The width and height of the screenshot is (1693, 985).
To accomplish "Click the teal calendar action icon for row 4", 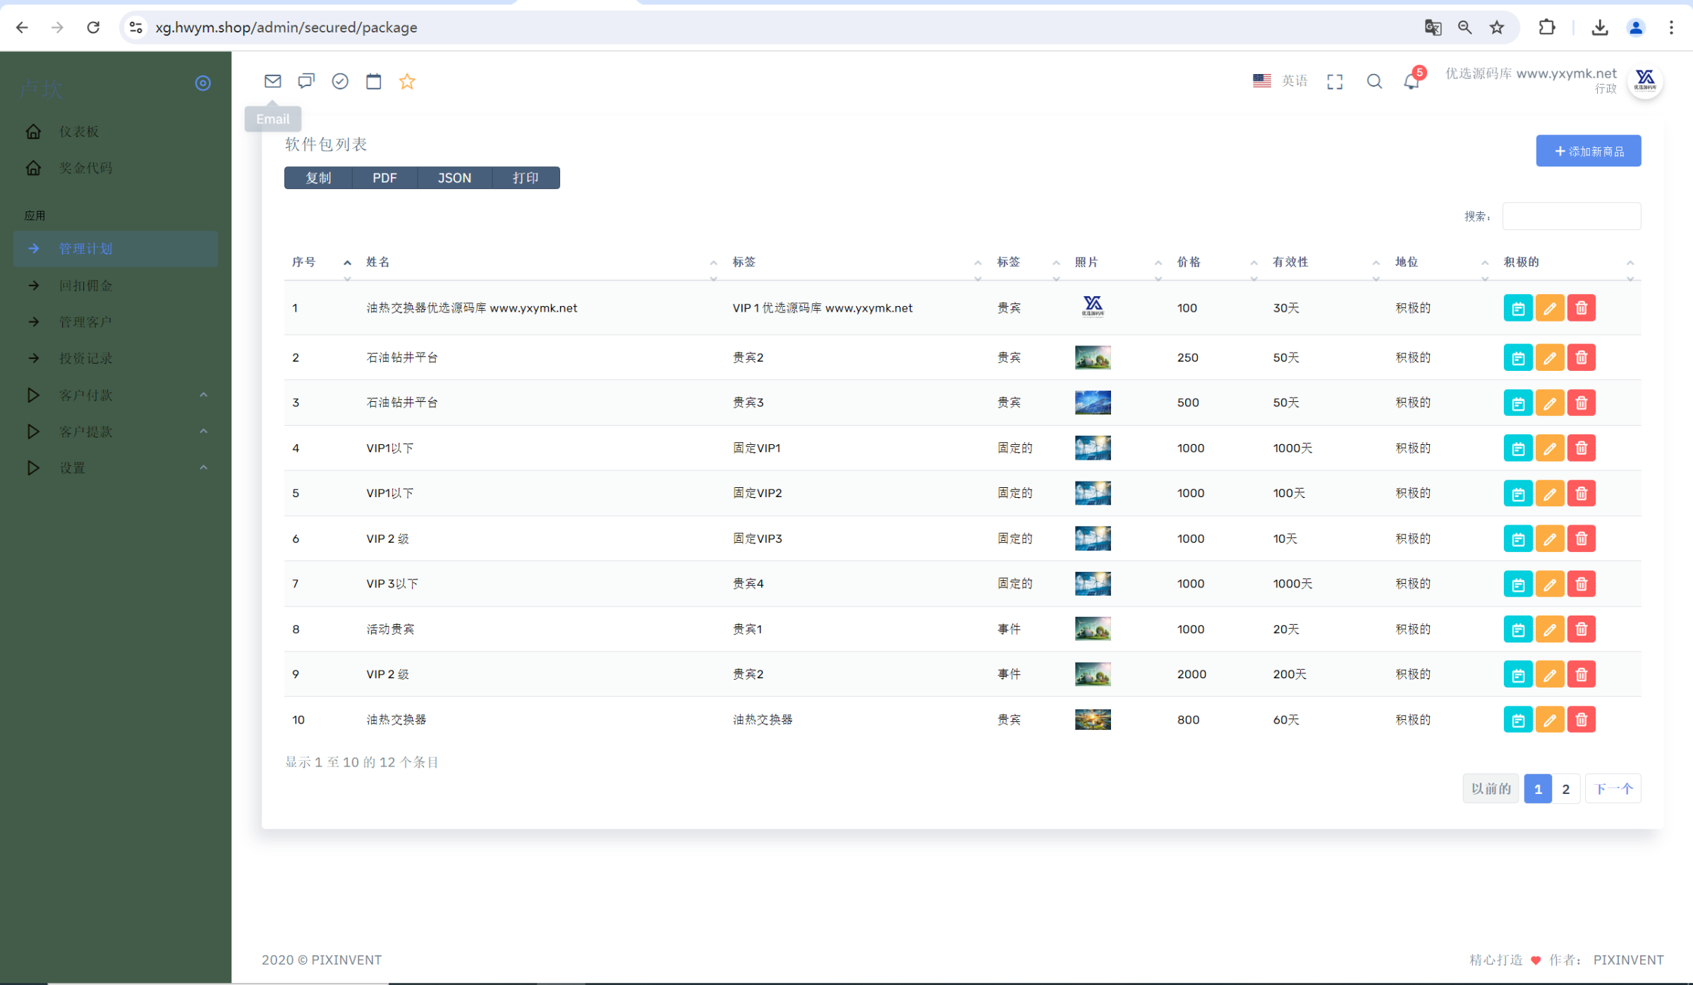I will [x=1518, y=448].
